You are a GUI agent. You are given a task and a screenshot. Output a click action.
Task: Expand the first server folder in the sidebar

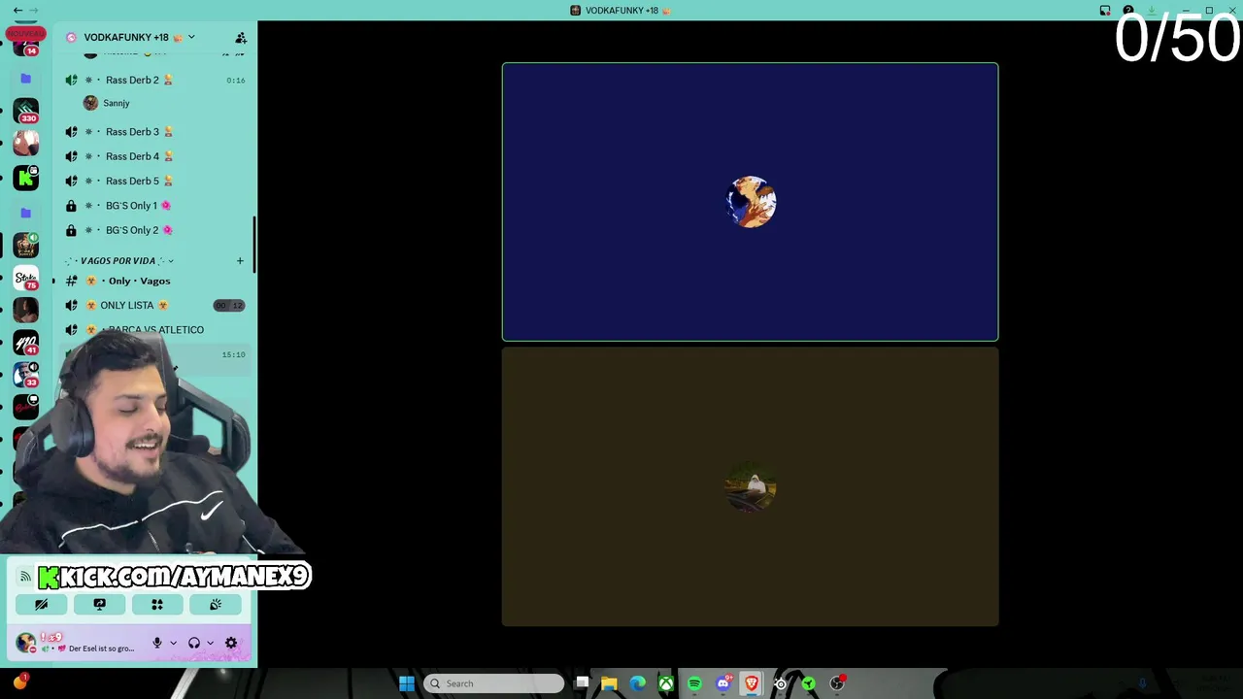pos(26,79)
